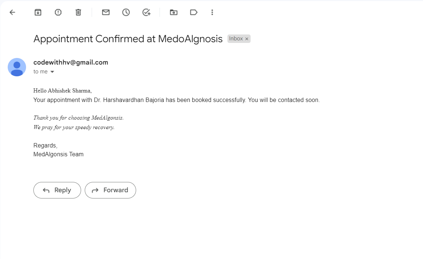This screenshot has height=259, width=423.
Task: Go back to the inbox list
Action: click(12, 12)
